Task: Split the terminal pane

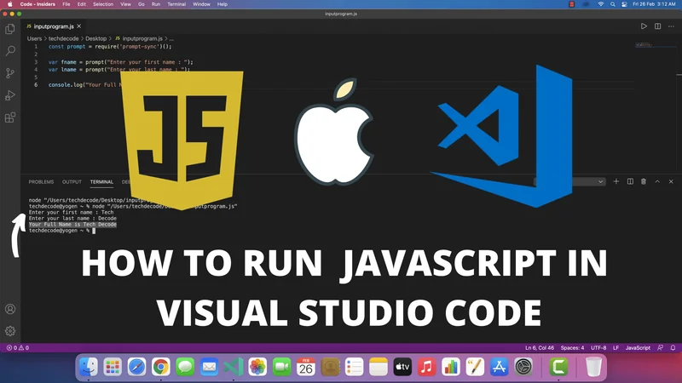Action: tap(630, 181)
